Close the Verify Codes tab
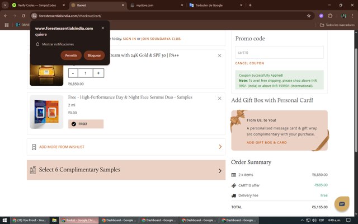358x224 pixels. point(64,5)
